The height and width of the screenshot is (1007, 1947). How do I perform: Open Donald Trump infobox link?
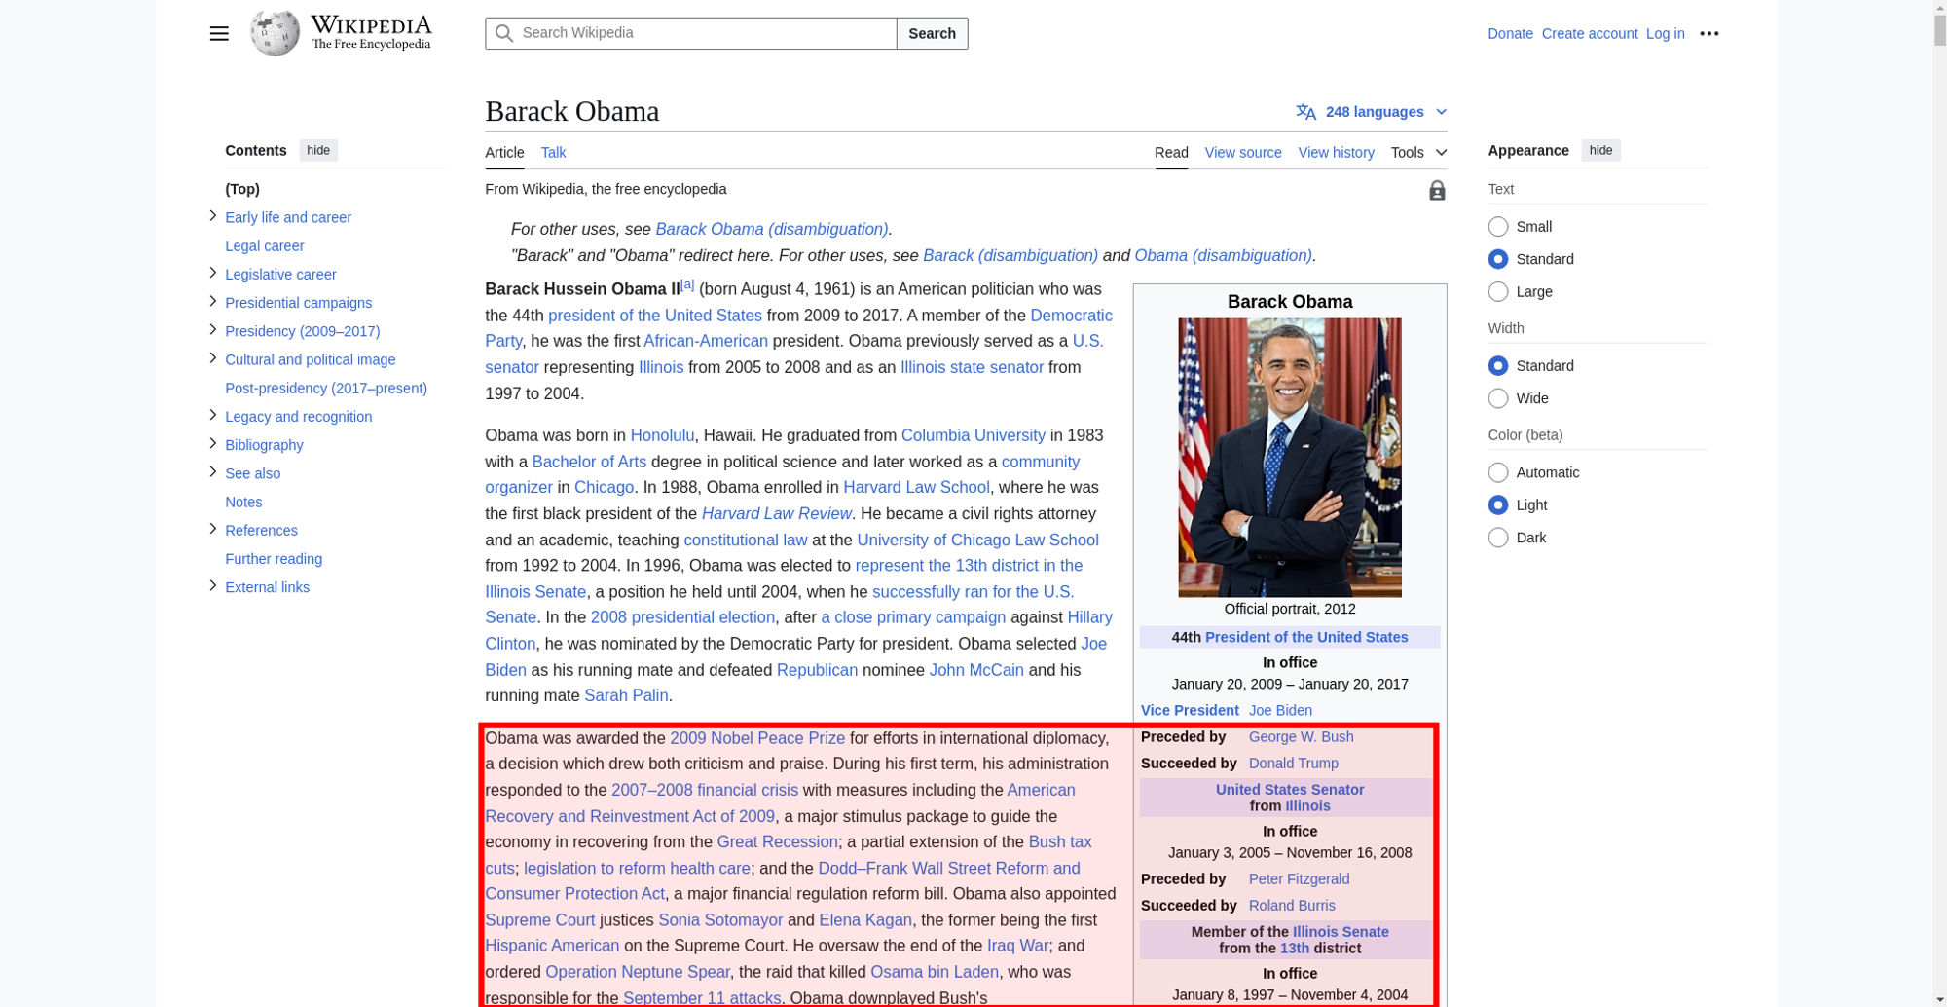tap(1294, 764)
